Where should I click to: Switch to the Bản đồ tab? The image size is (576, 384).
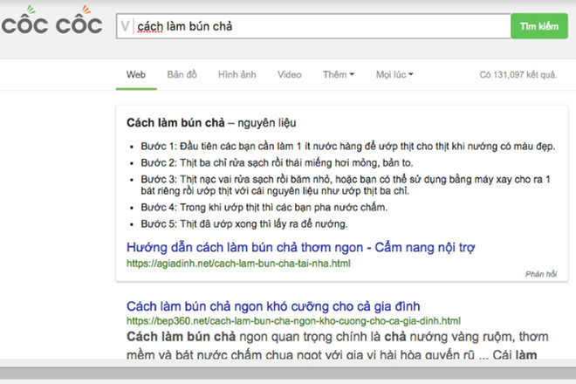(x=183, y=74)
